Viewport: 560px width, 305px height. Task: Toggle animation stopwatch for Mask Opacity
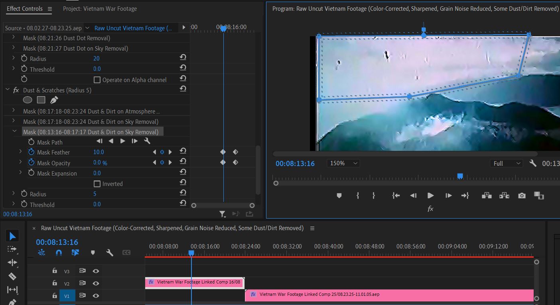(31, 162)
